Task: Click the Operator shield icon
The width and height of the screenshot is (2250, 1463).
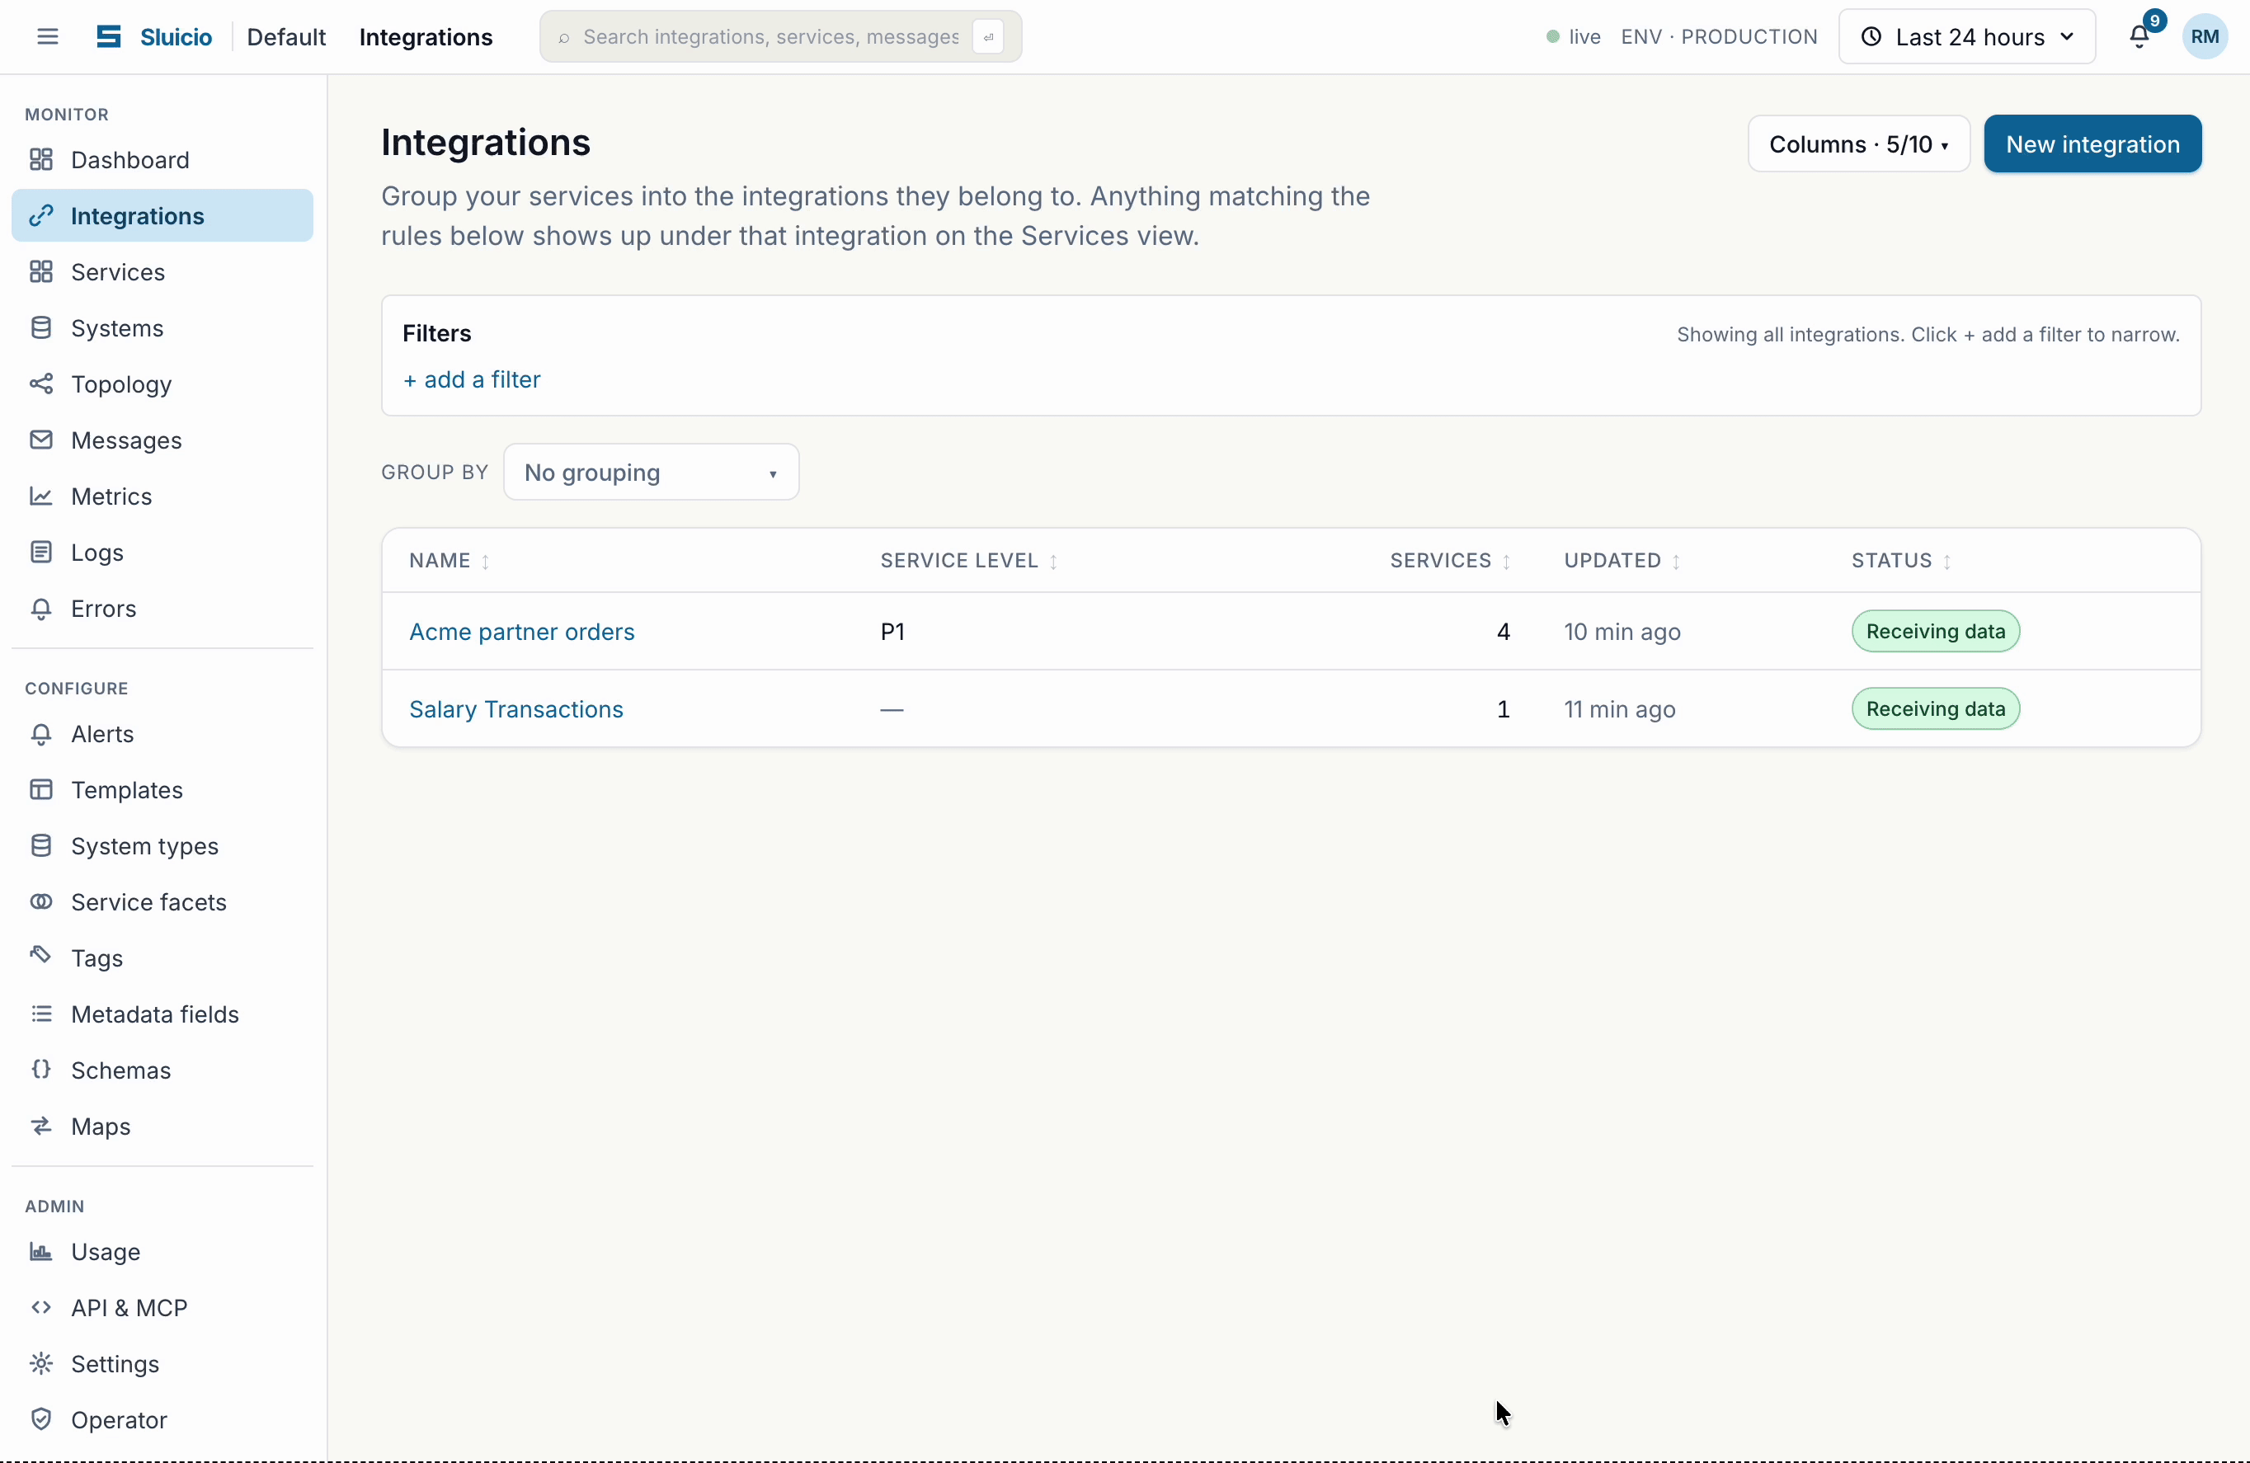Action: pyautogui.click(x=40, y=1419)
